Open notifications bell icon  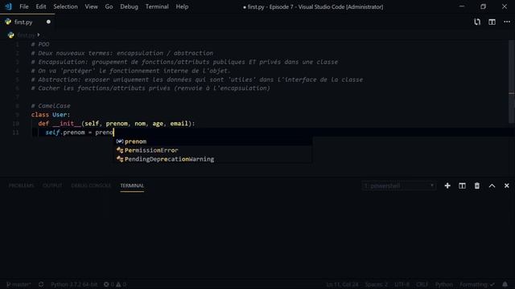click(505, 284)
